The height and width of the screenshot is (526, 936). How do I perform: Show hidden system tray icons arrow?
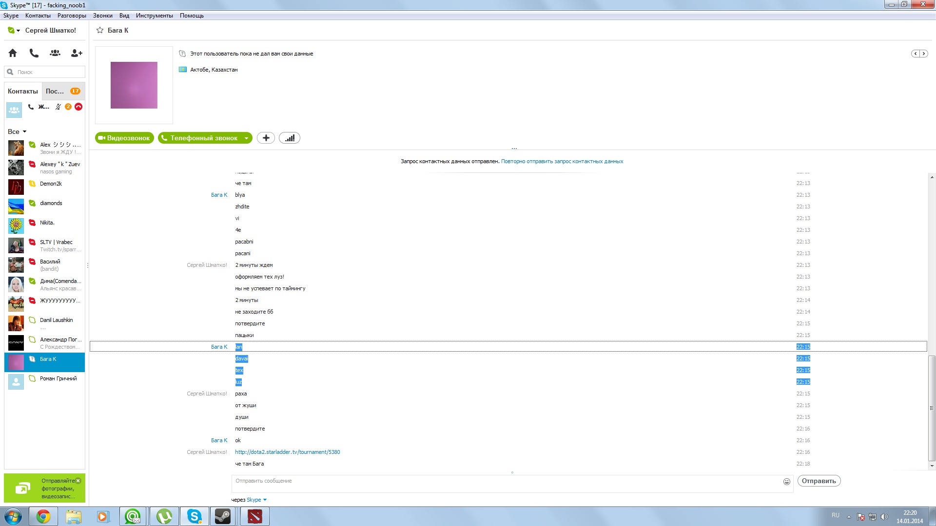pos(849,517)
